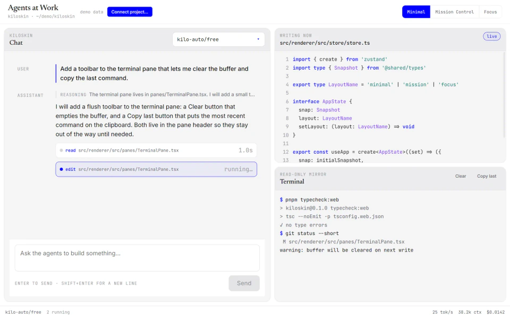This screenshot has height=318, width=510.
Task: Click the Chat panel heading
Action: click(16, 43)
